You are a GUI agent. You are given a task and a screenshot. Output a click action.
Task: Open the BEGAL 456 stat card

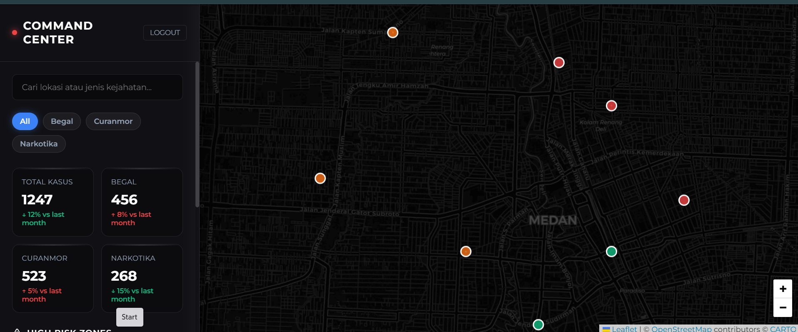coord(142,202)
